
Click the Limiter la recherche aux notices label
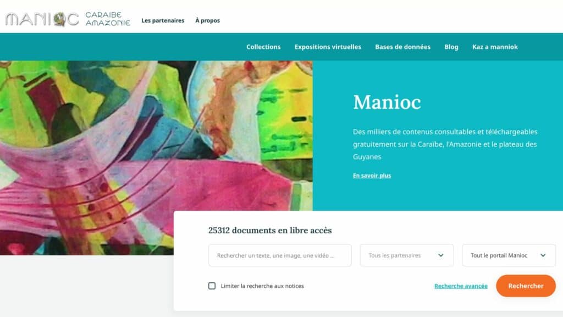pos(262,286)
